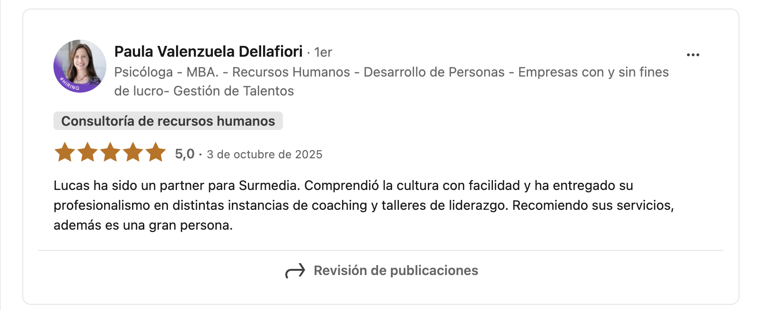Click Gestión de Talentos in the headline
The width and height of the screenshot is (757, 310).
[x=233, y=91]
